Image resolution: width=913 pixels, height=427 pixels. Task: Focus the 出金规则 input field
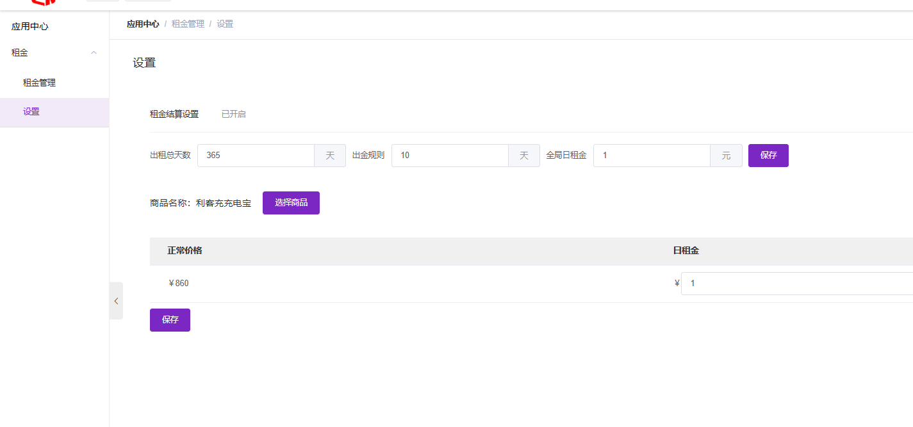pyautogui.click(x=450, y=156)
